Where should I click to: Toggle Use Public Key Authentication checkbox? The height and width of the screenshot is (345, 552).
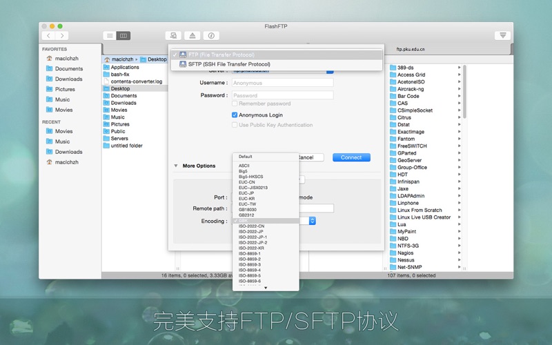click(x=235, y=125)
